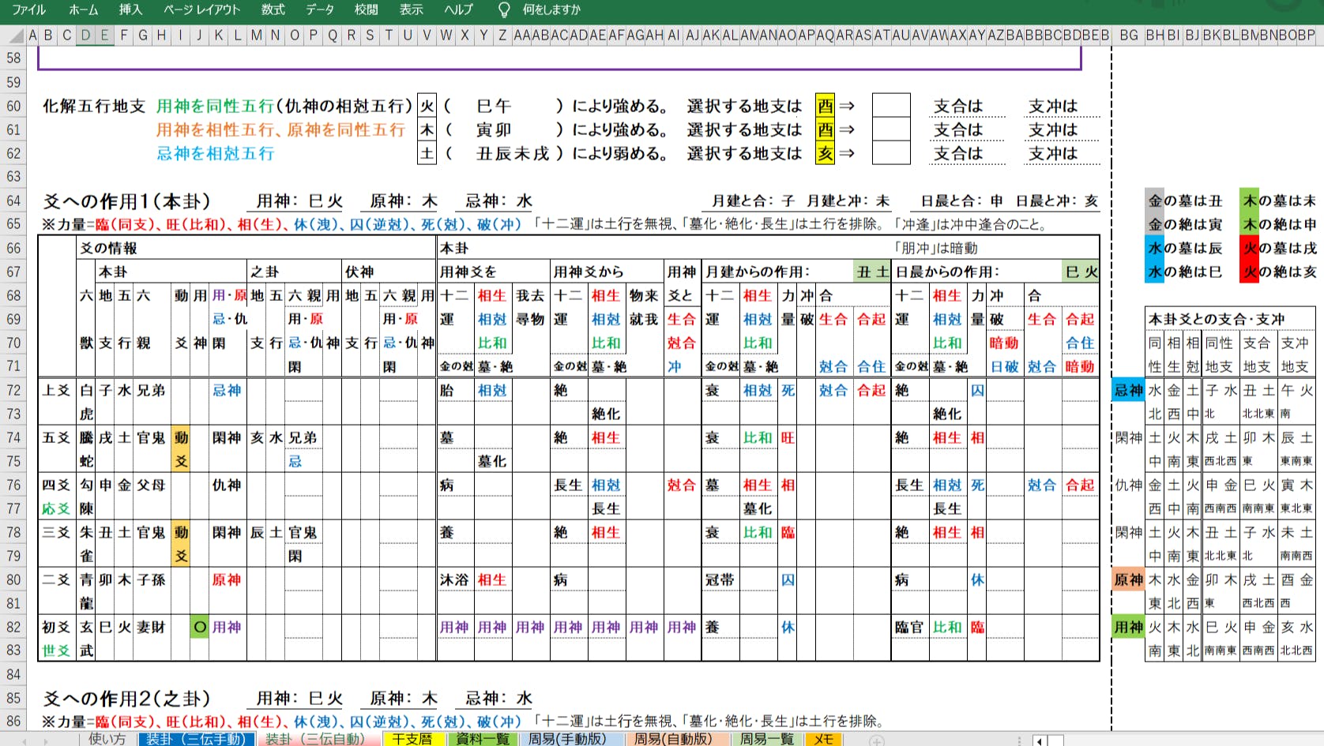Click the yellow 亥 cell
1324x746 pixels.
coord(825,153)
